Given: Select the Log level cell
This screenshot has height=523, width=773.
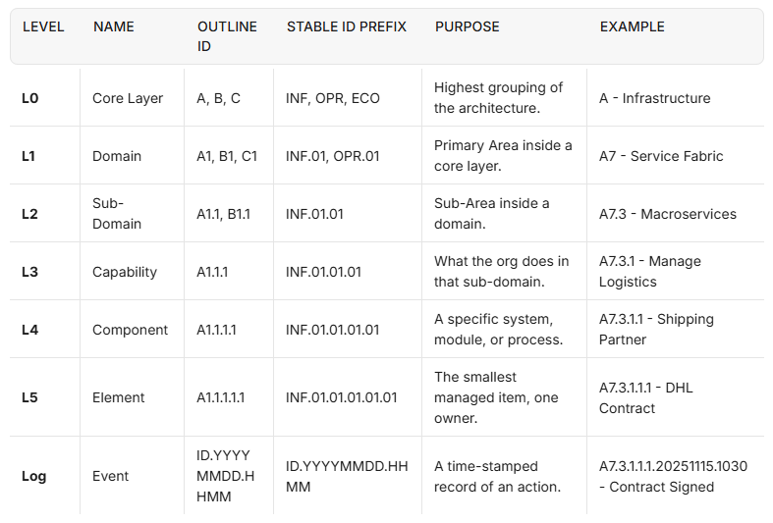Looking at the screenshot, I should tap(34, 476).
